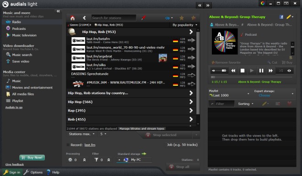Open the Sorting dropdown

tap(246, 104)
